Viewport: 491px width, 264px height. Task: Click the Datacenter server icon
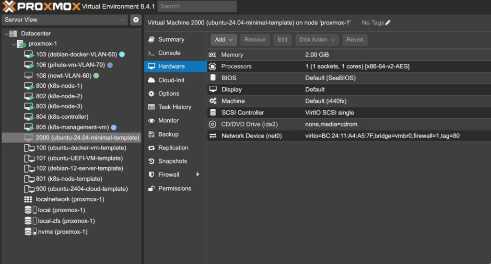point(13,33)
